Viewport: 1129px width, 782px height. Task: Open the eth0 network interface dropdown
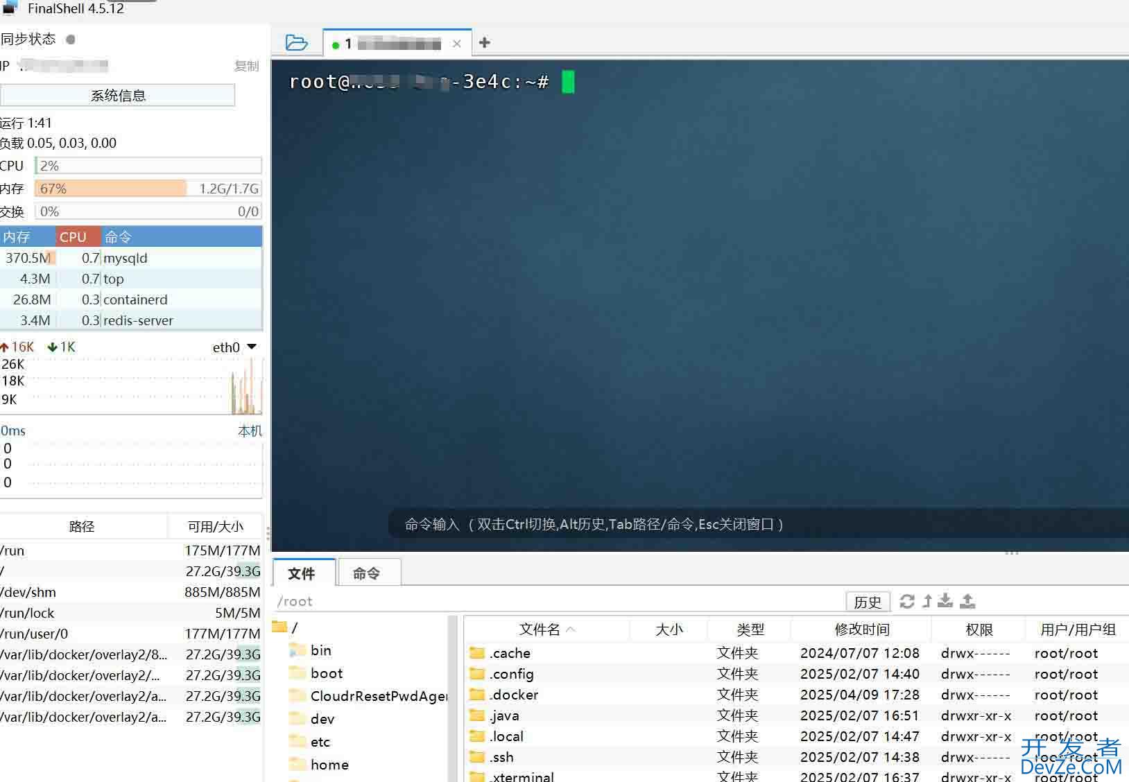click(x=252, y=347)
